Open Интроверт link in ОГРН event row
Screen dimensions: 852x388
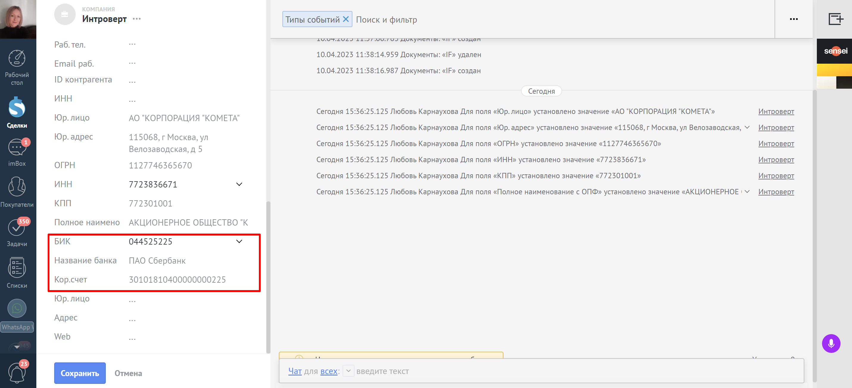coord(776,144)
